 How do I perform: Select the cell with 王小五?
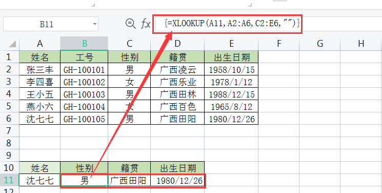[x=39, y=94]
